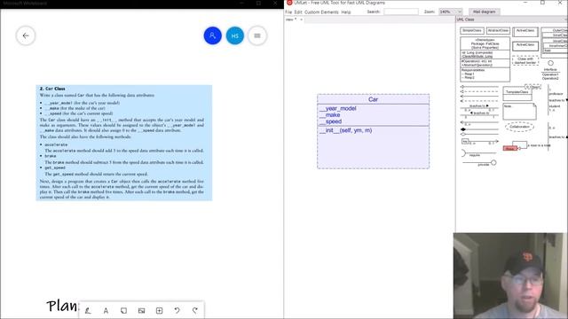Focus the UMLet Search field
Screen dimensions: 568x319
pyautogui.click(x=401, y=12)
